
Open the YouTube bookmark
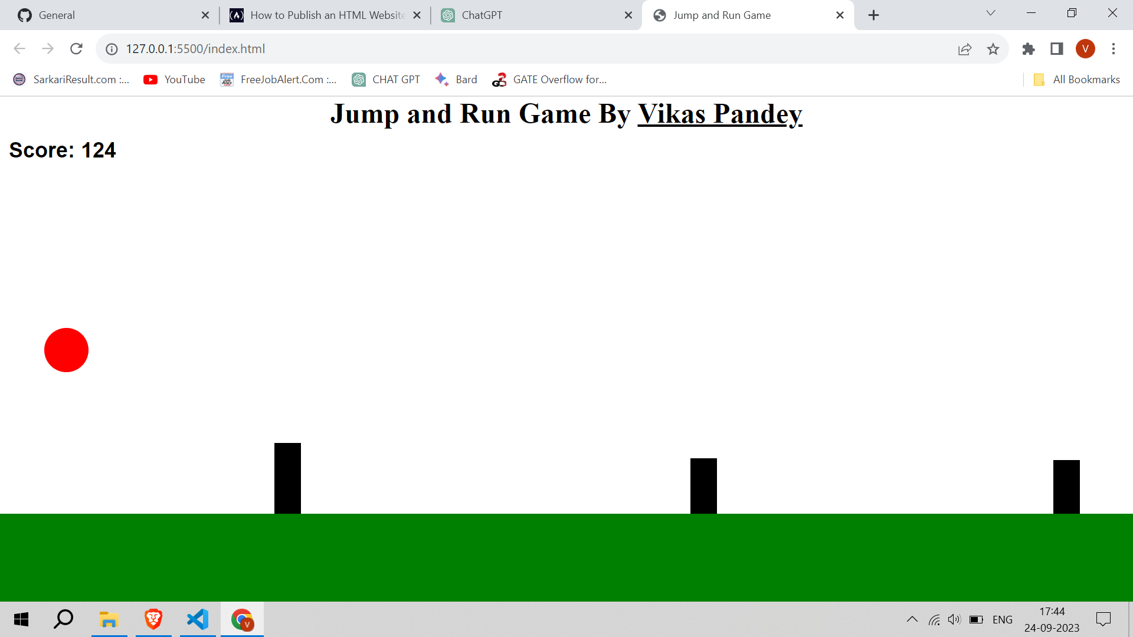coord(174,79)
